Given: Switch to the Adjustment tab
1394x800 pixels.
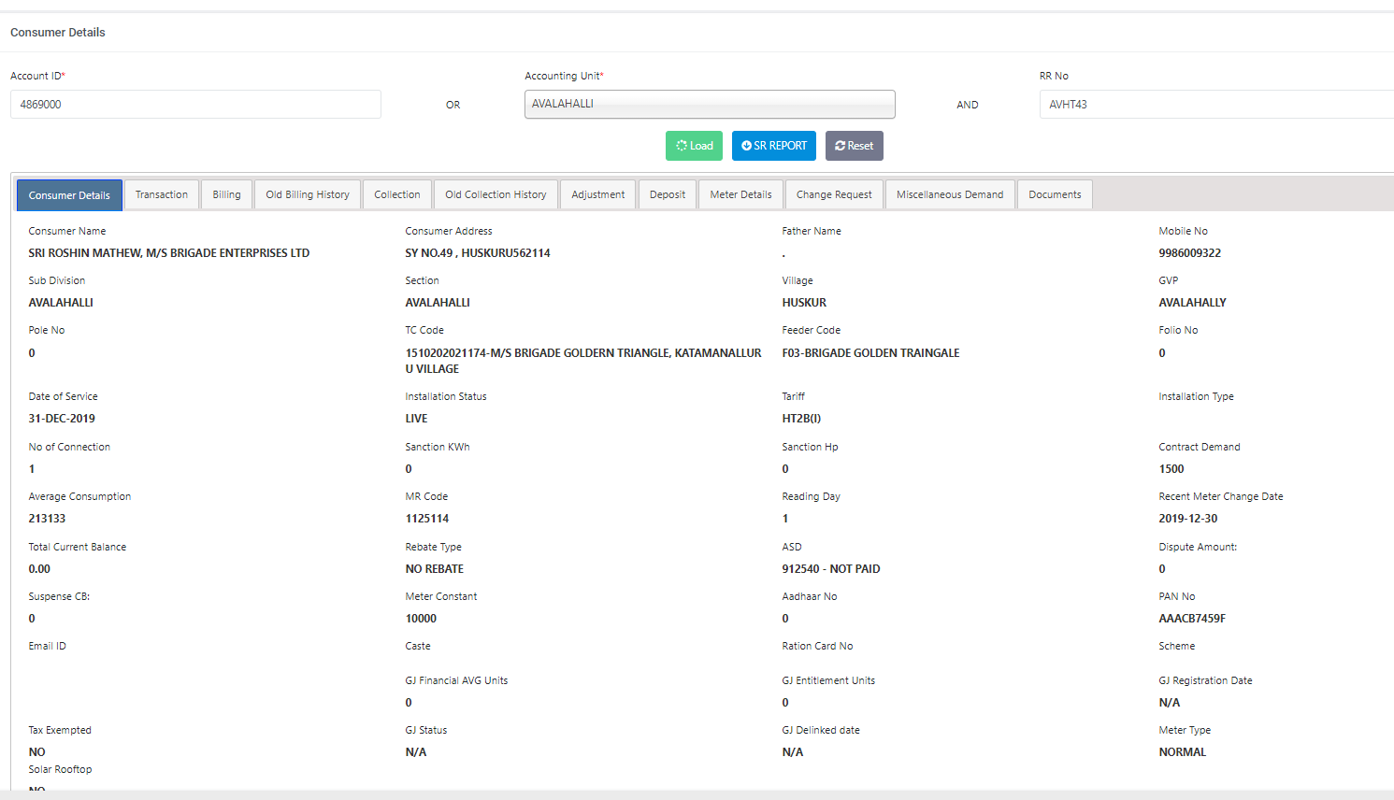Looking at the screenshot, I should click(598, 194).
